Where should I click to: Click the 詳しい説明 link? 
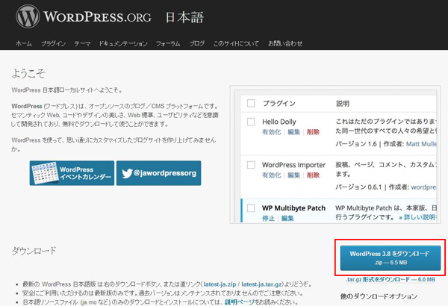coord(417,217)
